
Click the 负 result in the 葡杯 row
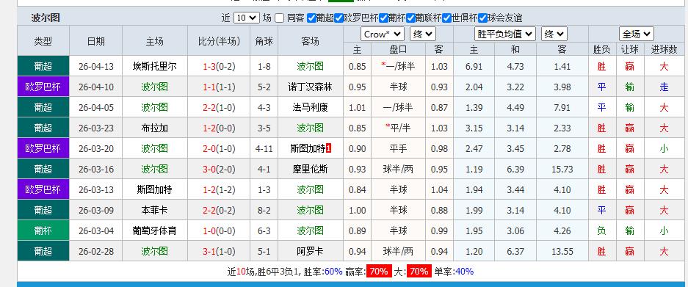pyautogui.click(x=601, y=230)
